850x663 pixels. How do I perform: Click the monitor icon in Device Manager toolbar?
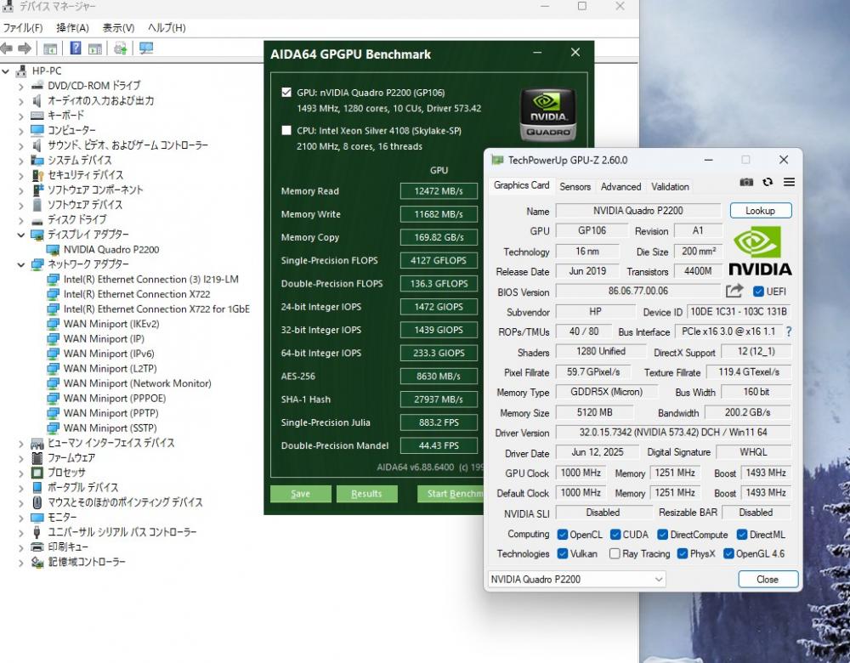[146, 48]
